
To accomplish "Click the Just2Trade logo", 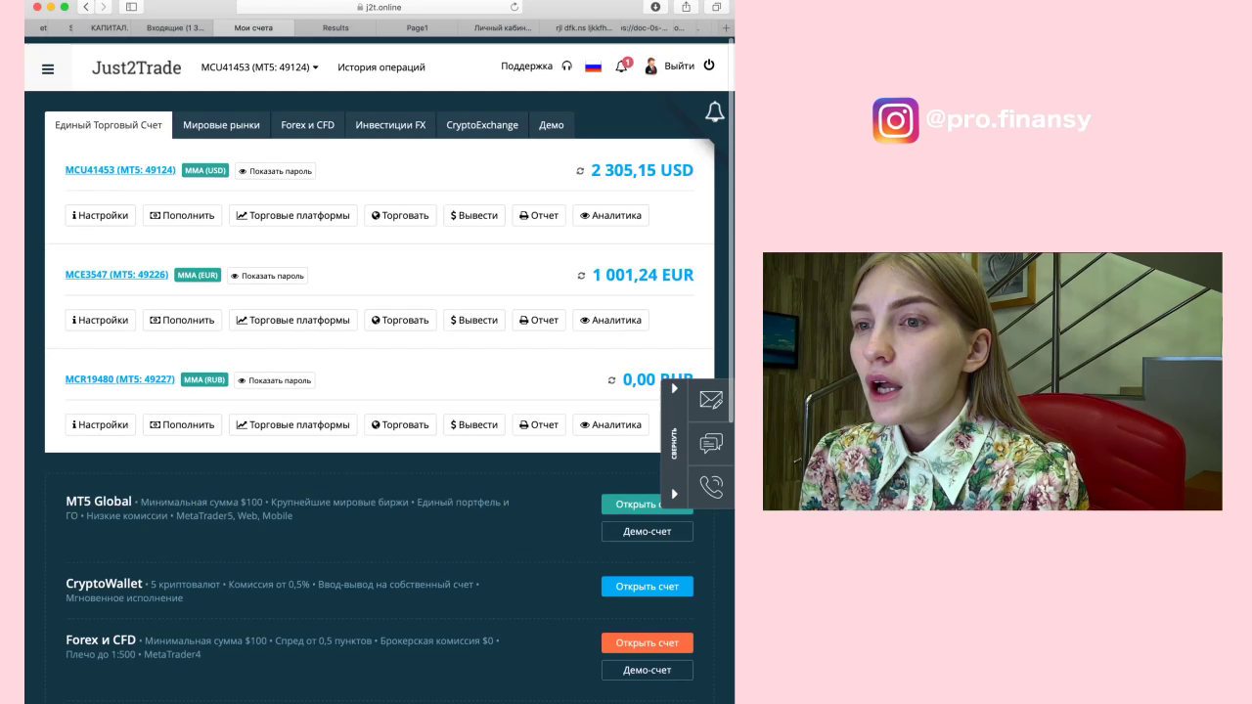I will [136, 67].
